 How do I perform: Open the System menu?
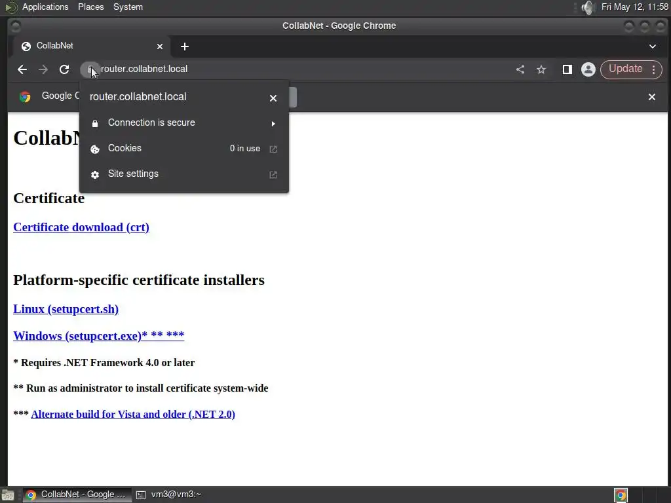(128, 7)
